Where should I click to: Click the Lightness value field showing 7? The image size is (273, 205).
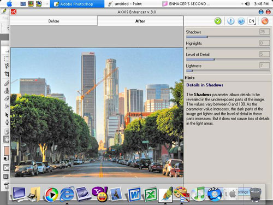point(264,66)
